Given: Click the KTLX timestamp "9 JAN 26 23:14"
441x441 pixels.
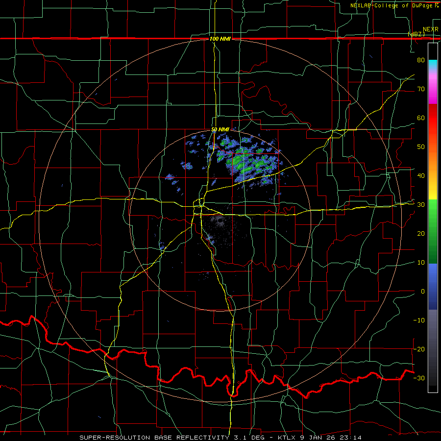Looking at the screenshot, I should click(x=331, y=438).
